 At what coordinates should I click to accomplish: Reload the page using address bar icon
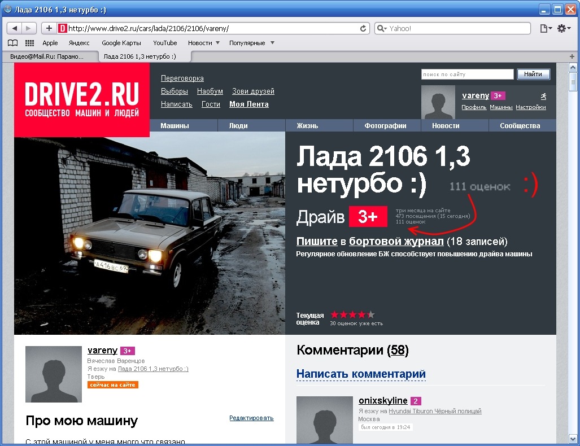(x=362, y=28)
